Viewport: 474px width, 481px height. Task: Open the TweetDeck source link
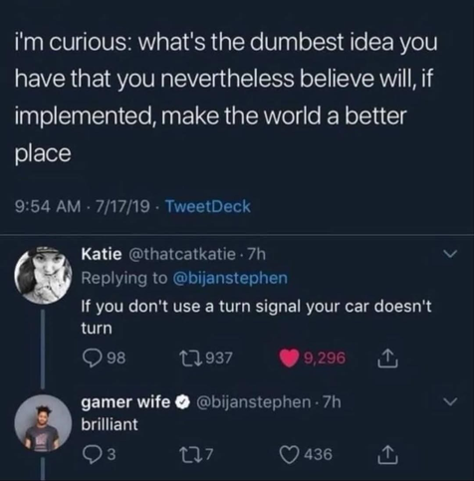(x=207, y=206)
